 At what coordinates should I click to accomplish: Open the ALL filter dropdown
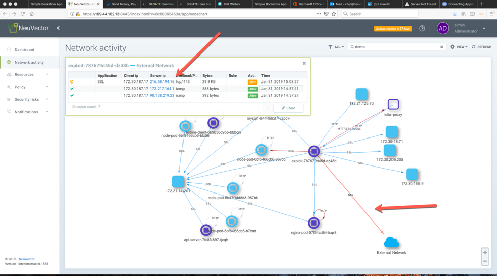tap(336, 47)
